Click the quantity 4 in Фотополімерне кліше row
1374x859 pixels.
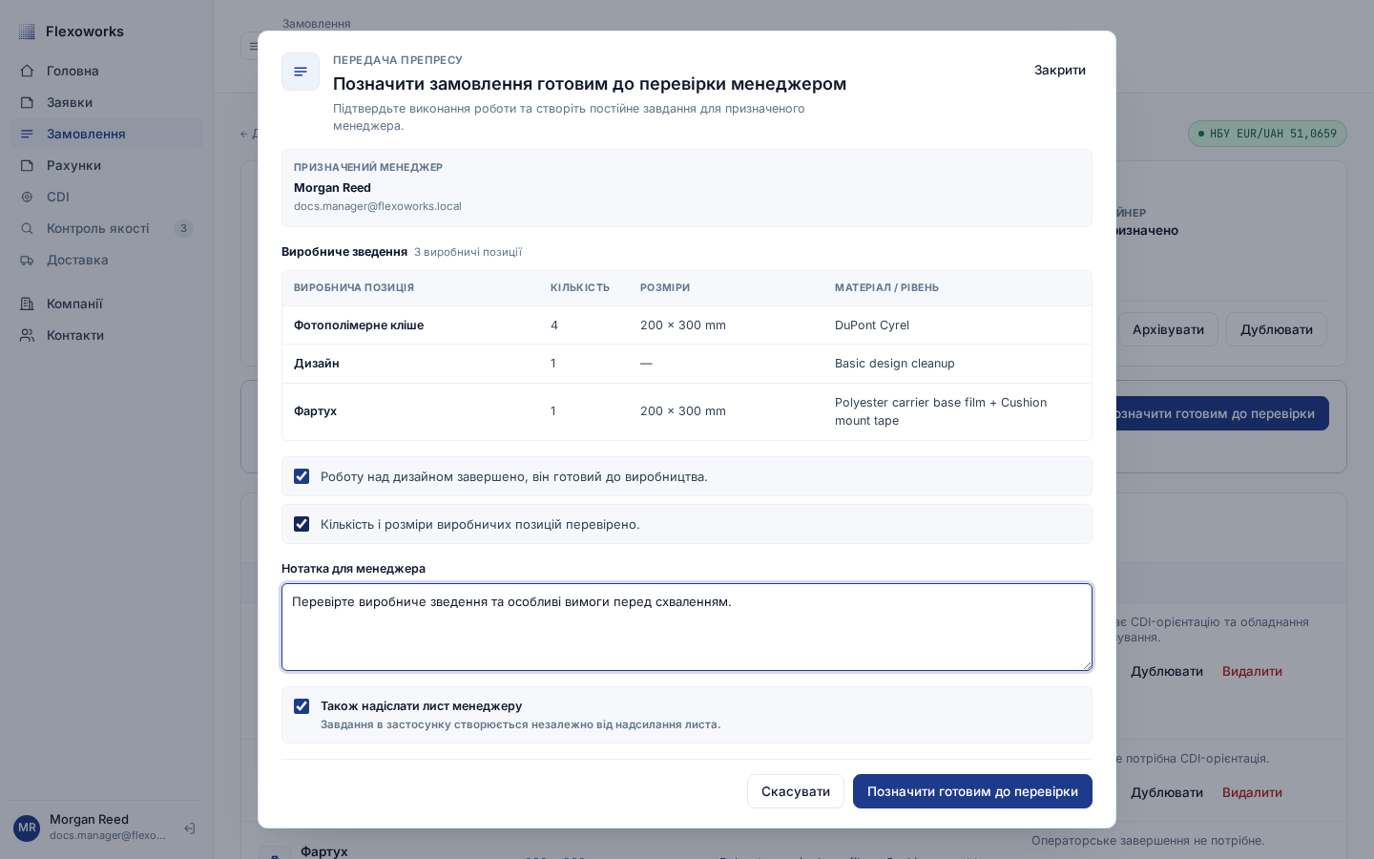[x=554, y=325]
